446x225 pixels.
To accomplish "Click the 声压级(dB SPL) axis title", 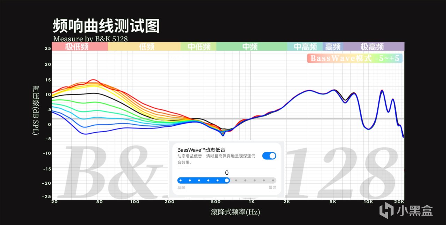I will coord(36,110).
